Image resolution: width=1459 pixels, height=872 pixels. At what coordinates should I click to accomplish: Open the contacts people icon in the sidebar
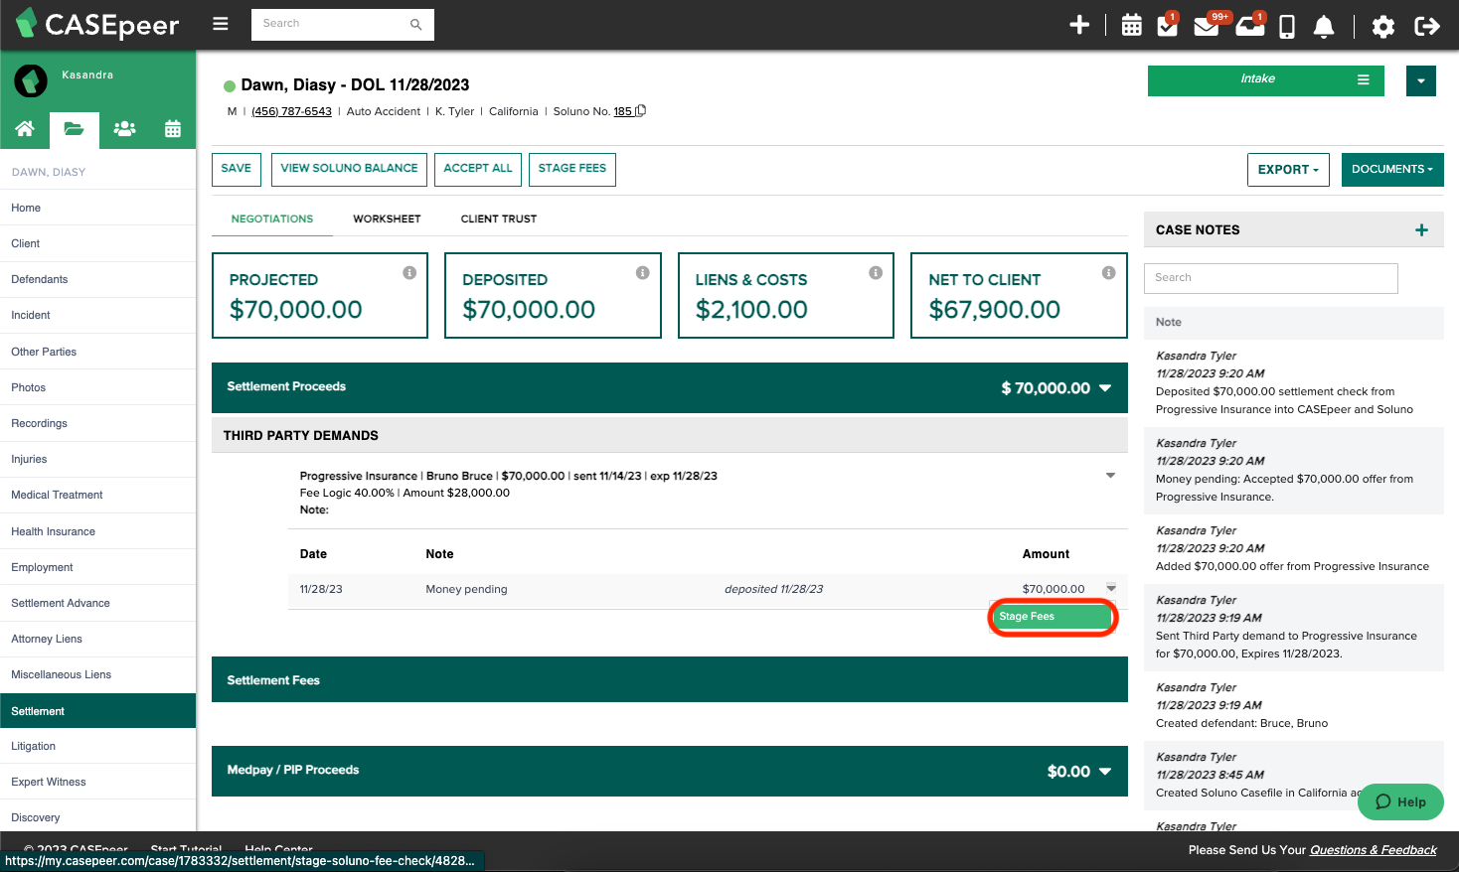click(124, 129)
